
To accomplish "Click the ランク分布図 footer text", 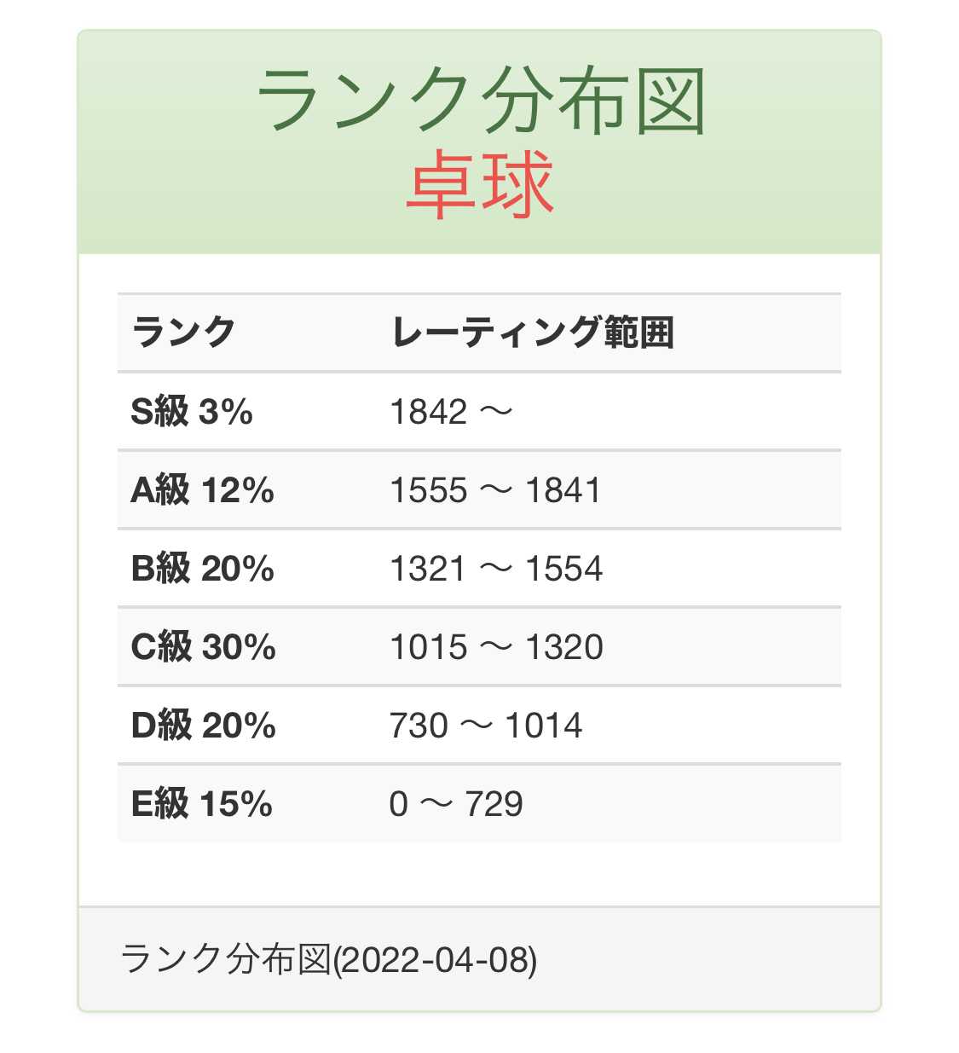I will click(225, 959).
